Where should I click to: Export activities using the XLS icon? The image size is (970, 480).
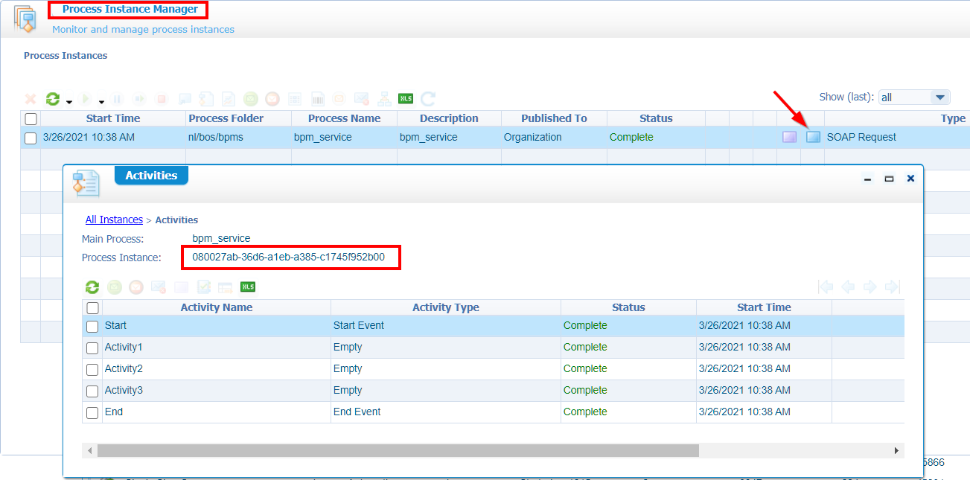[x=248, y=287]
